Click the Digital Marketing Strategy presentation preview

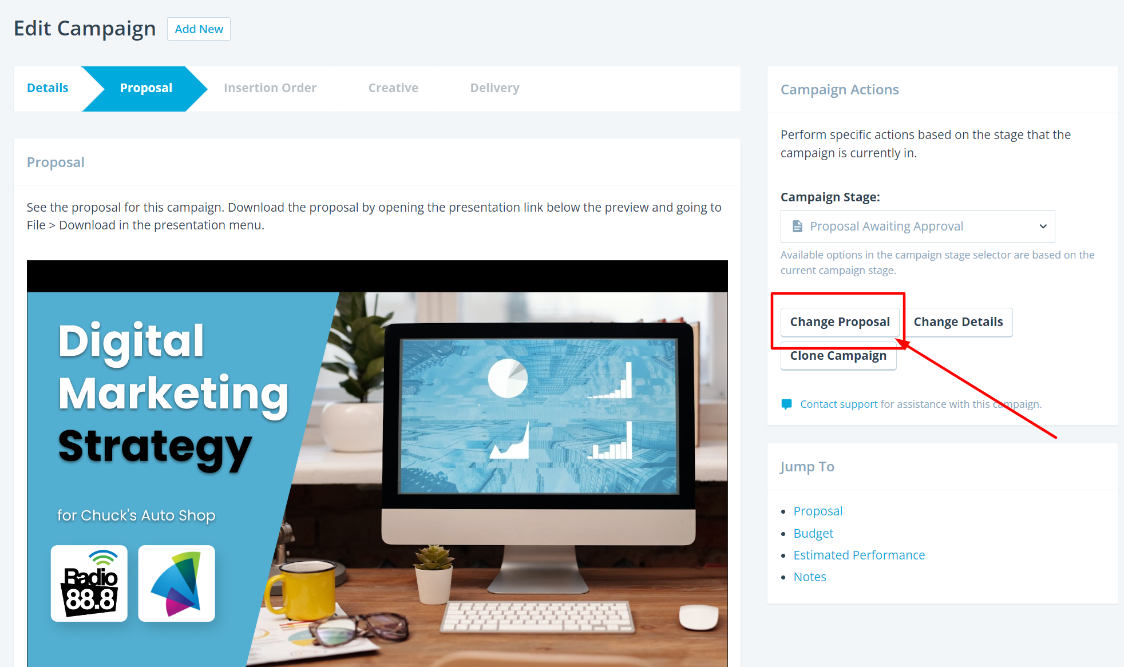pyautogui.click(x=377, y=463)
